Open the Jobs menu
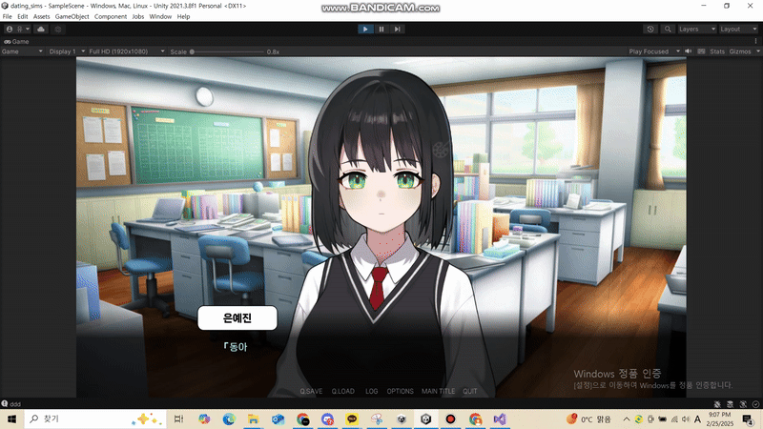 [x=138, y=16]
